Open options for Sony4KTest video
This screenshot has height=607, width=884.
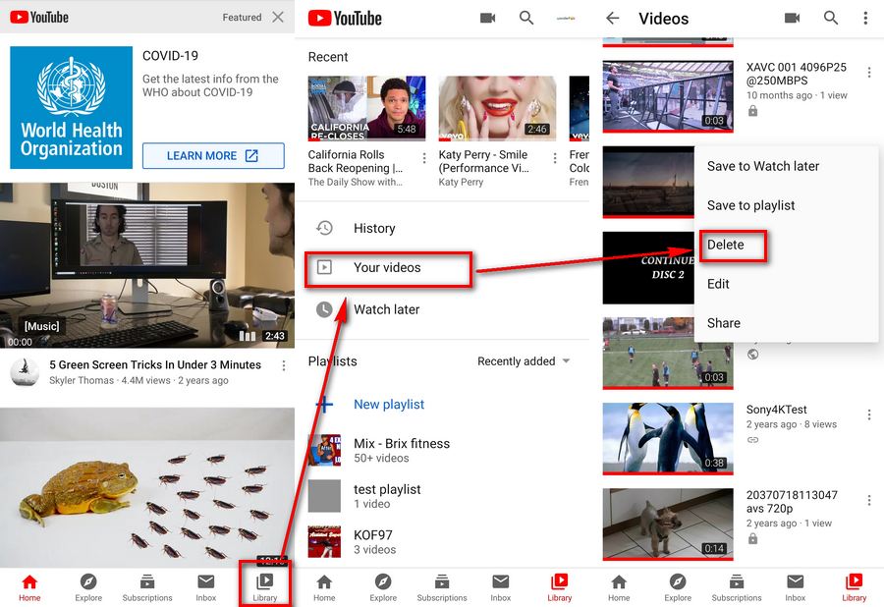coord(869,414)
